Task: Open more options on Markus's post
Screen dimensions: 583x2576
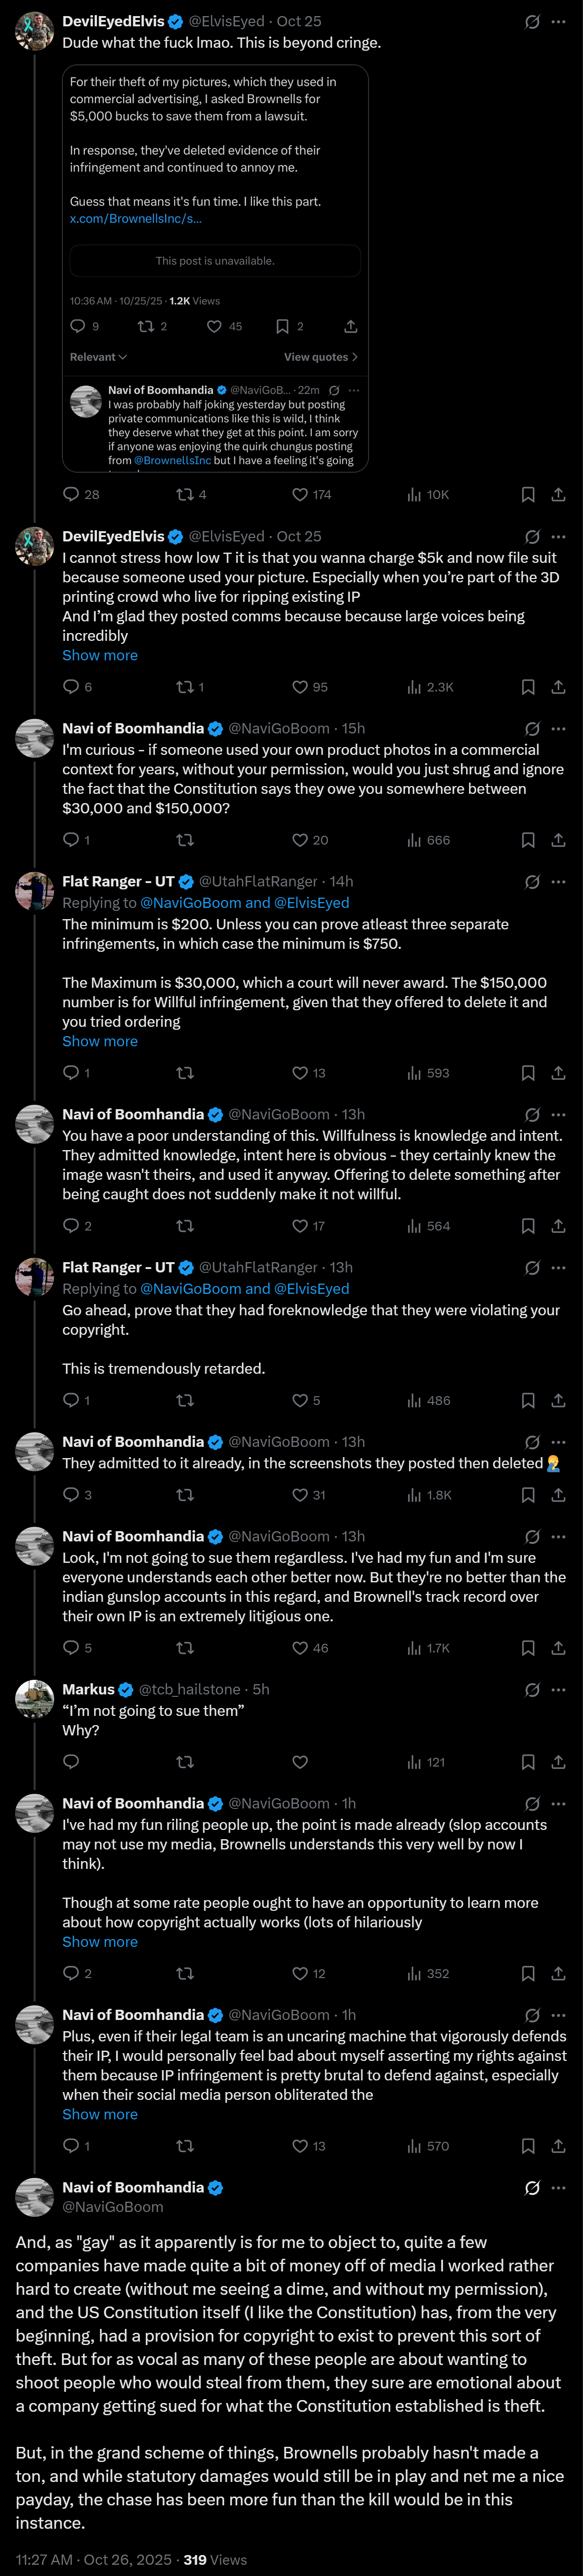Action: pyautogui.click(x=558, y=1689)
